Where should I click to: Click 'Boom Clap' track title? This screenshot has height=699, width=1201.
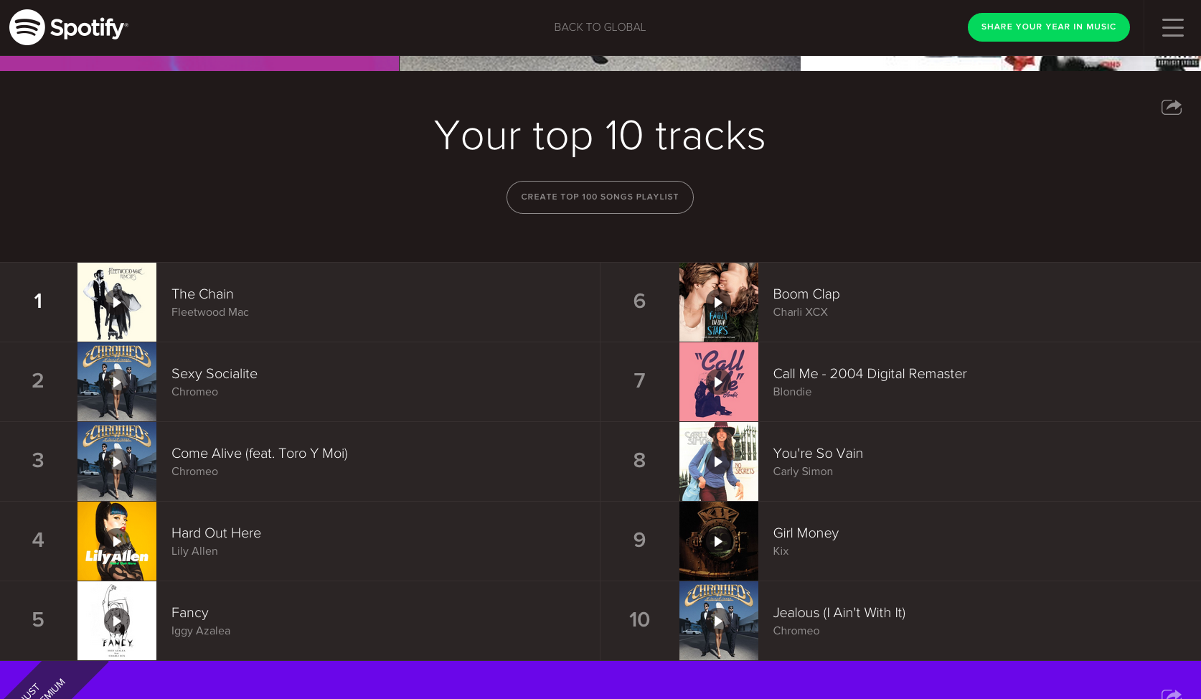pos(806,294)
